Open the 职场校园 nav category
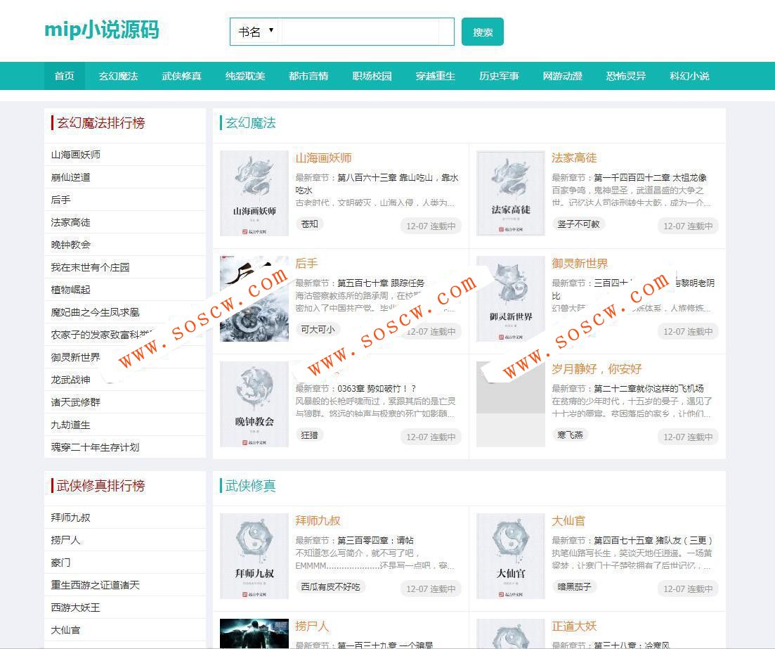Image resolution: width=775 pixels, height=649 pixels. coord(372,76)
